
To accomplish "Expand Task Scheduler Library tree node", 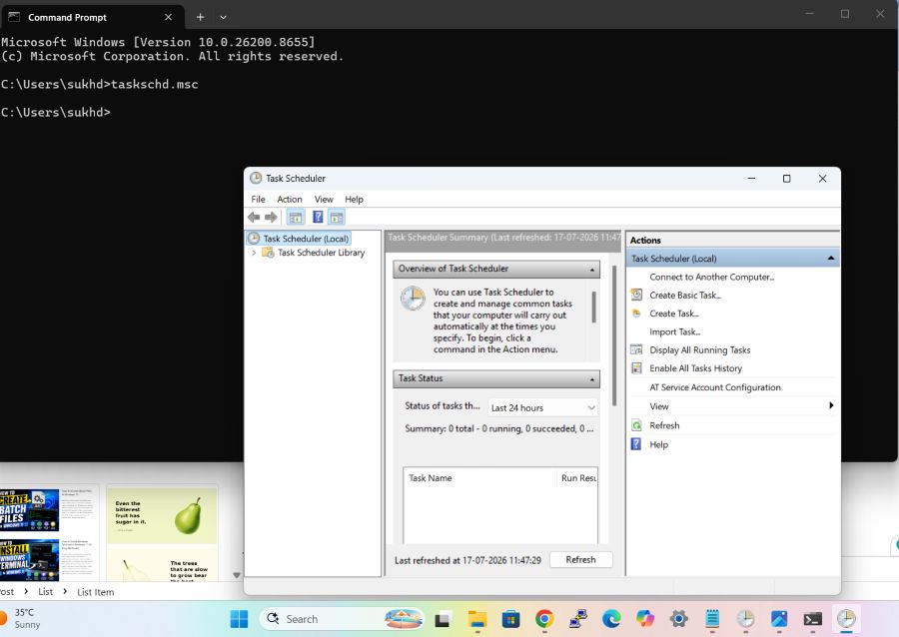I will click(x=254, y=252).
